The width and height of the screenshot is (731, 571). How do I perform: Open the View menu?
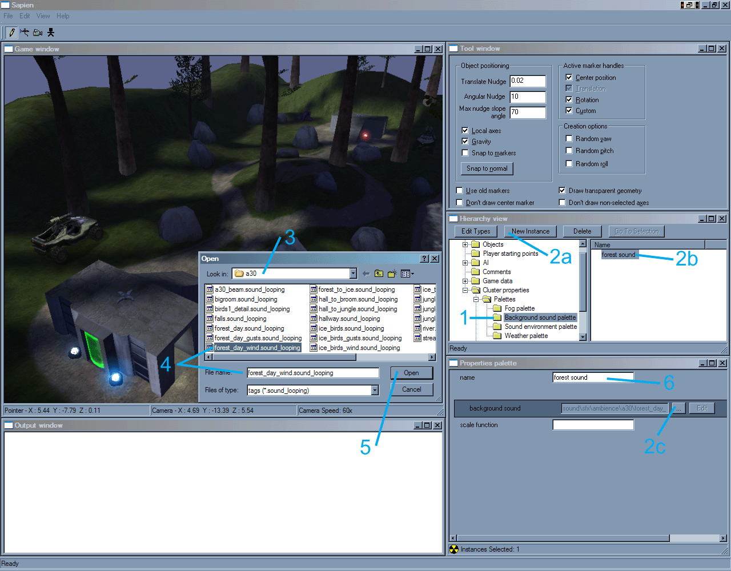click(43, 16)
